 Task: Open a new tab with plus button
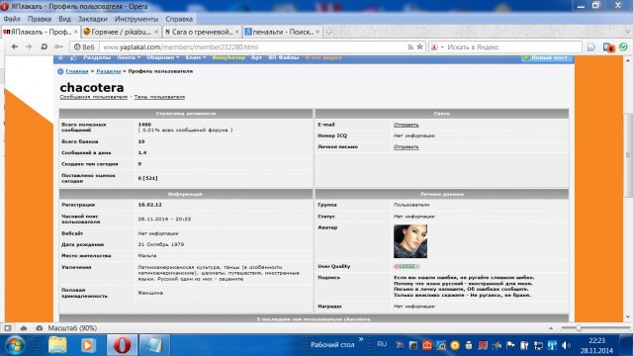[329, 32]
